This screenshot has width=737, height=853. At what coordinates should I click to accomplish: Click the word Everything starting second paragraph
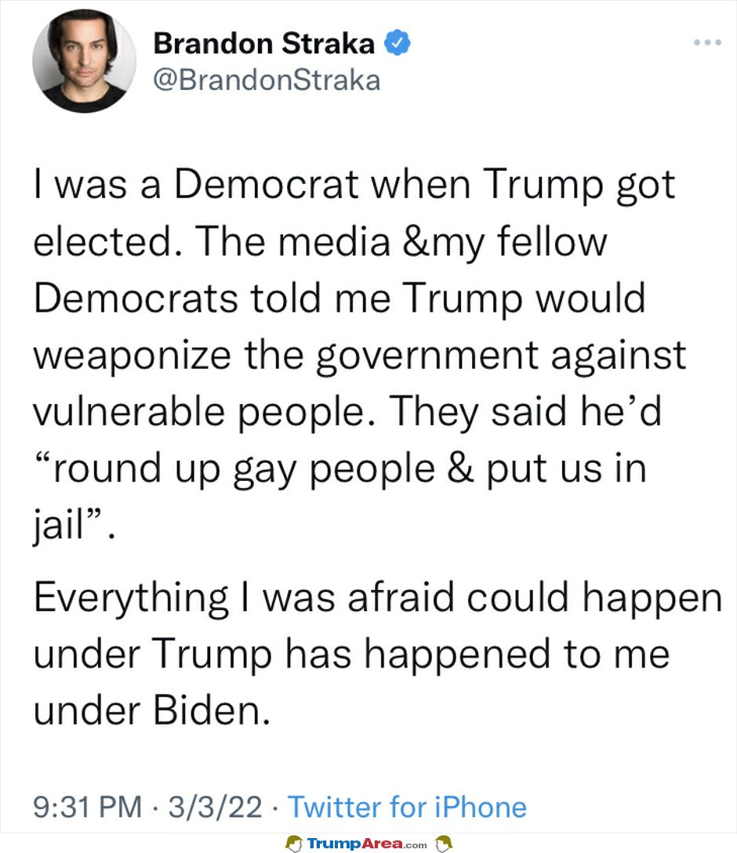(131, 599)
